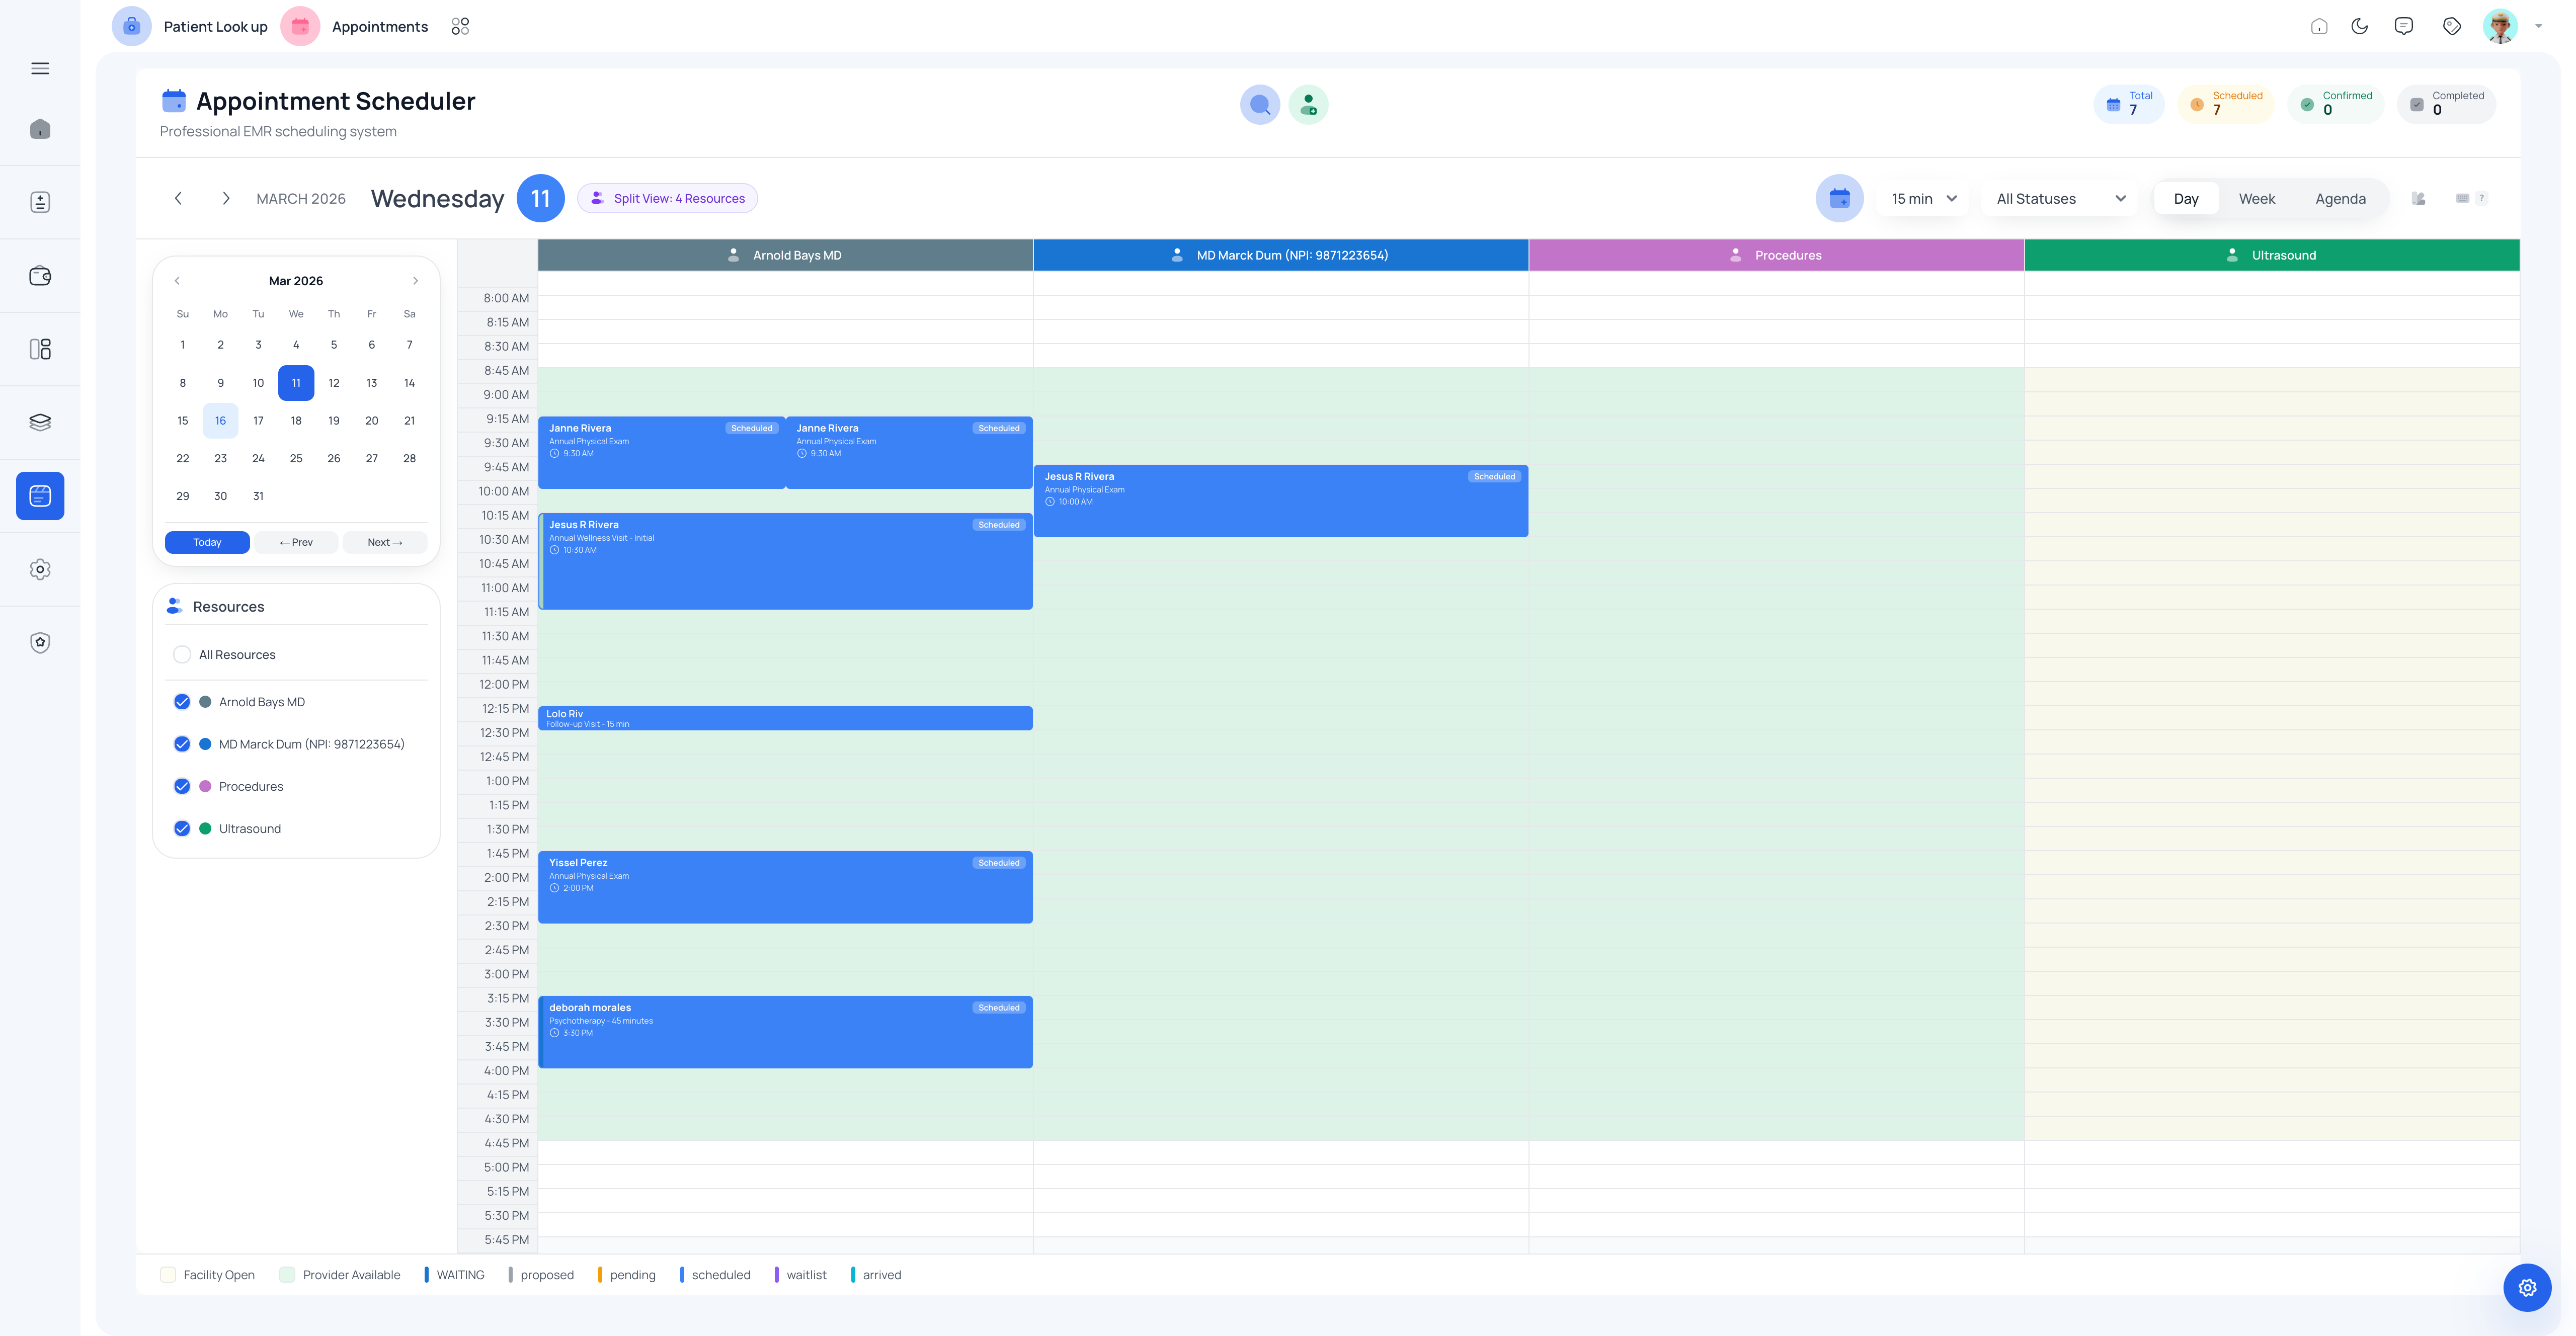Open the search icon beside Appointment Scheduler
The width and height of the screenshot is (2576, 1336).
1259,104
